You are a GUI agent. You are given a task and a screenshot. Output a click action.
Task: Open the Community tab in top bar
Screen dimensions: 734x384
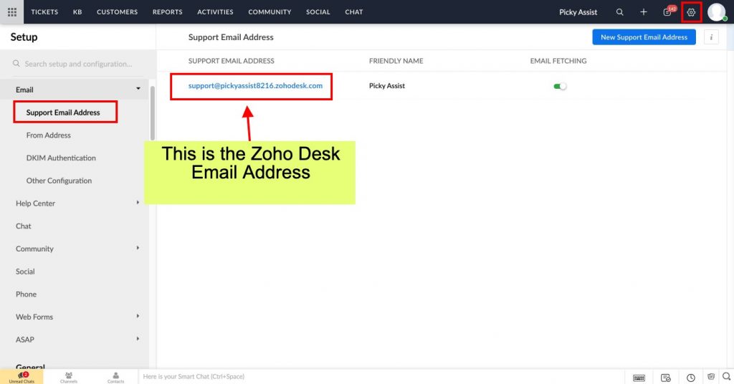(x=270, y=12)
